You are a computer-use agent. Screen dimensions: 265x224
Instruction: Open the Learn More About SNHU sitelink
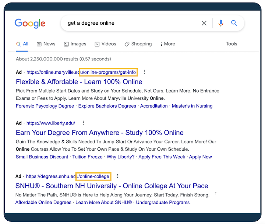click(x=103, y=202)
